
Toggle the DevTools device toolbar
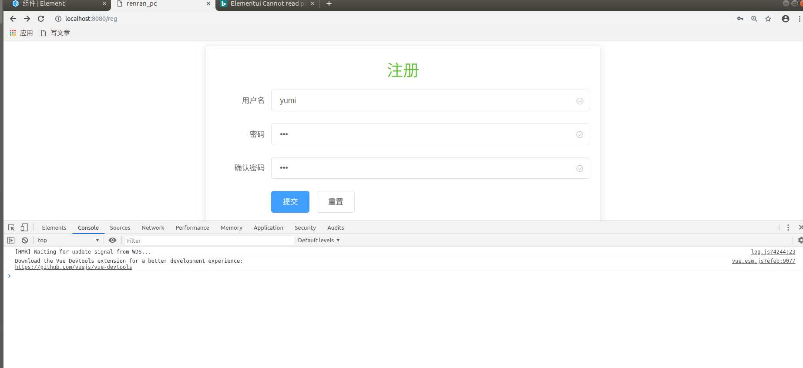pos(24,227)
